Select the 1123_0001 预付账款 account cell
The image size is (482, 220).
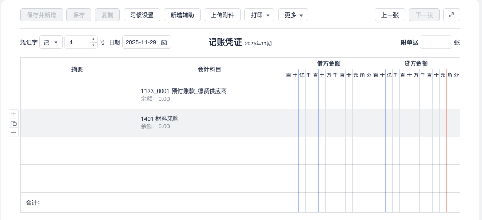(209, 95)
